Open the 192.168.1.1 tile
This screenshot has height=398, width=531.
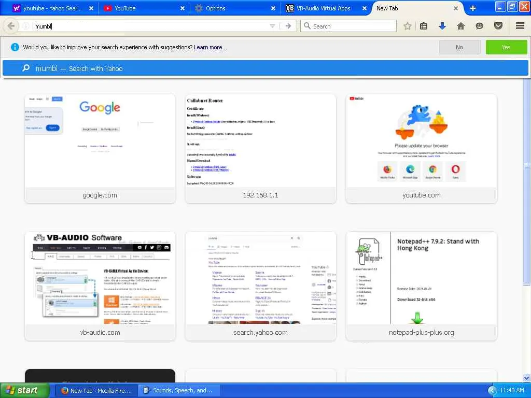[260, 149]
